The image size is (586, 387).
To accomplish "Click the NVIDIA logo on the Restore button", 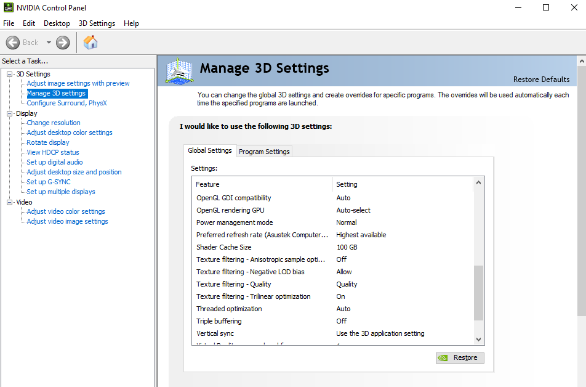I will (443, 358).
